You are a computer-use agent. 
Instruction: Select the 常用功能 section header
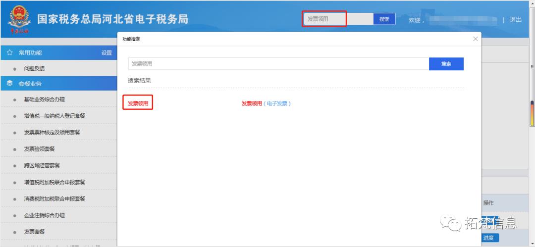pyautogui.click(x=58, y=53)
